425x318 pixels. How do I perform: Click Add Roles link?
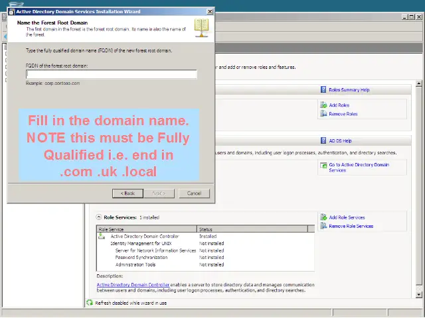click(339, 105)
